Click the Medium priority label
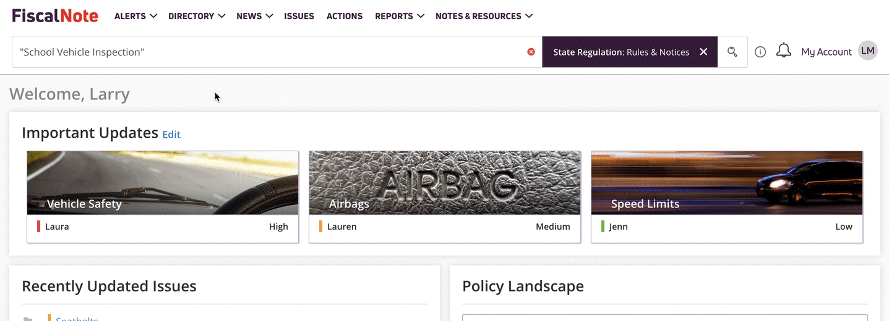The height and width of the screenshot is (321, 889). tap(553, 227)
